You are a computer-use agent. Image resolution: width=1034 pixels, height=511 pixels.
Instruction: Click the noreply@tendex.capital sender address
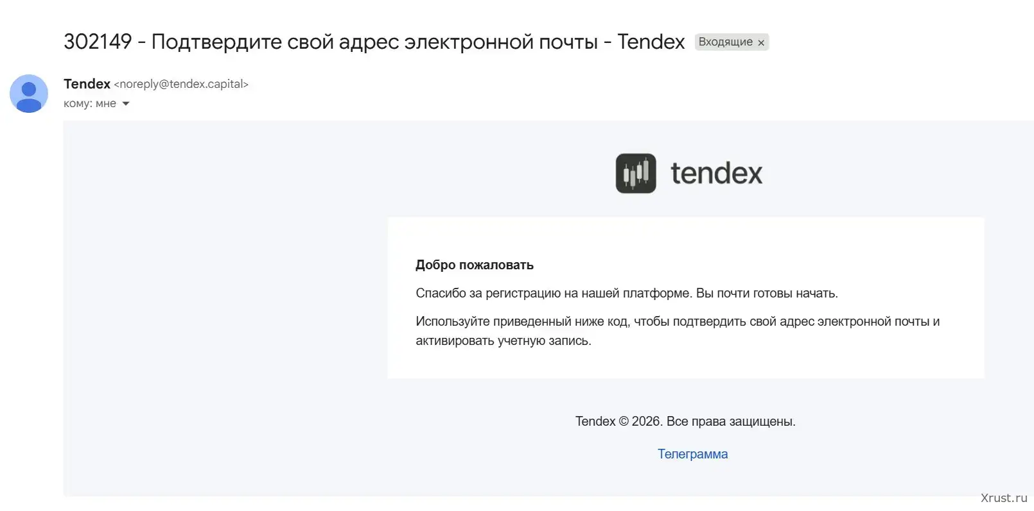click(181, 84)
